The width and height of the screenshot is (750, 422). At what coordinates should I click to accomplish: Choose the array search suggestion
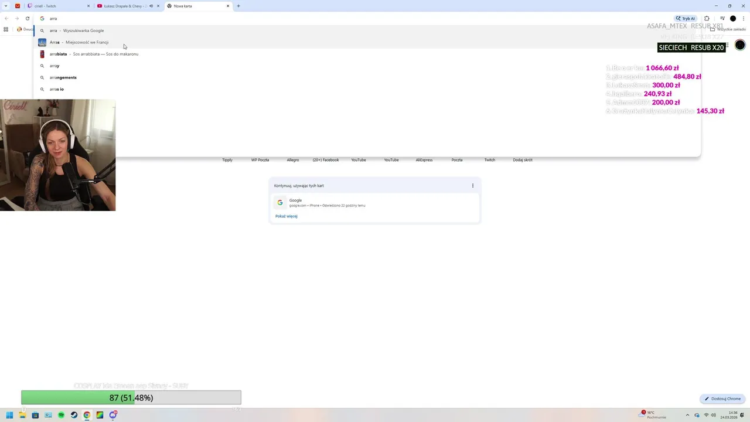pyautogui.click(x=367, y=66)
